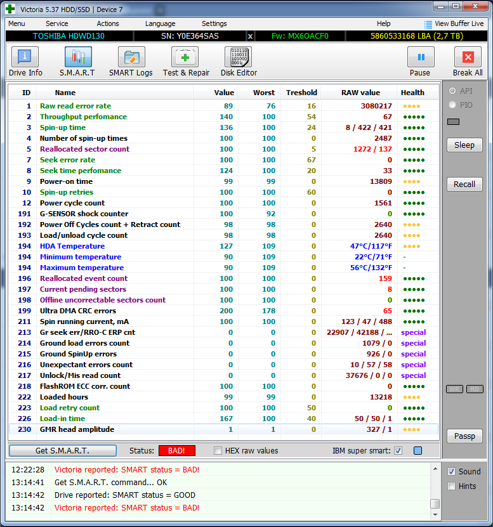The height and width of the screenshot is (527, 493).
Task: Click the View Buffer Live icon
Action: (x=429, y=23)
